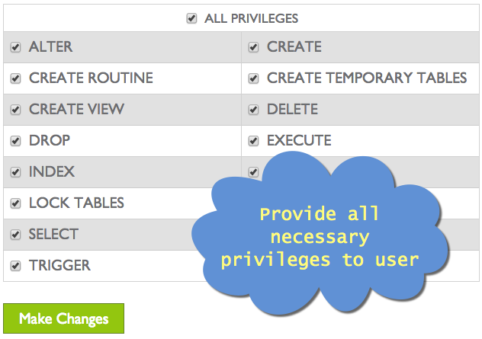This screenshot has width=482, height=339.
Task: Click the ALL PRIVILEGES label text
Action: (251, 18)
